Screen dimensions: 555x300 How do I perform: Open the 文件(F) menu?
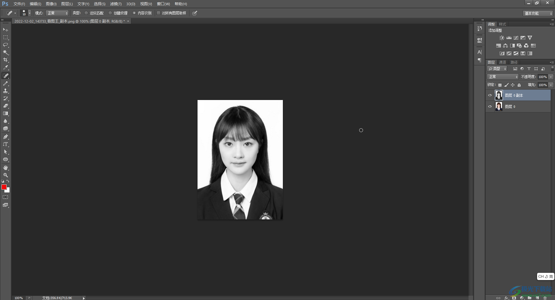coord(19,4)
